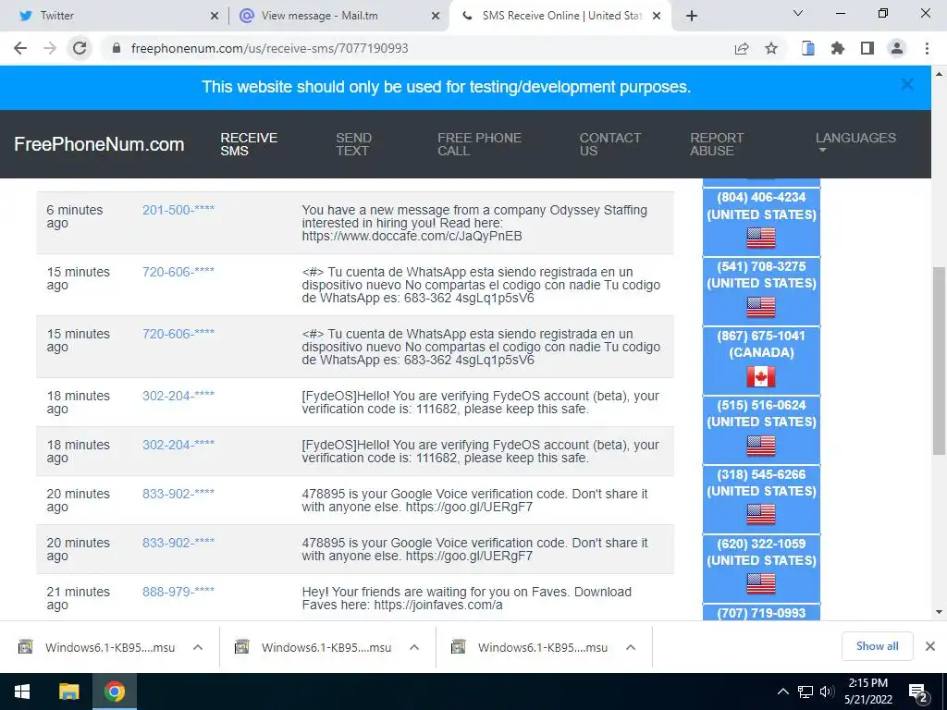Viewport: 947px width, 710px height.
Task: Share this page icon in address bar
Action: (742, 48)
